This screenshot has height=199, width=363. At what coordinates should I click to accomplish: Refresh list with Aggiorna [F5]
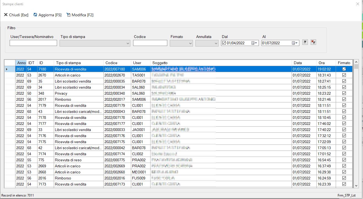pos(47,15)
